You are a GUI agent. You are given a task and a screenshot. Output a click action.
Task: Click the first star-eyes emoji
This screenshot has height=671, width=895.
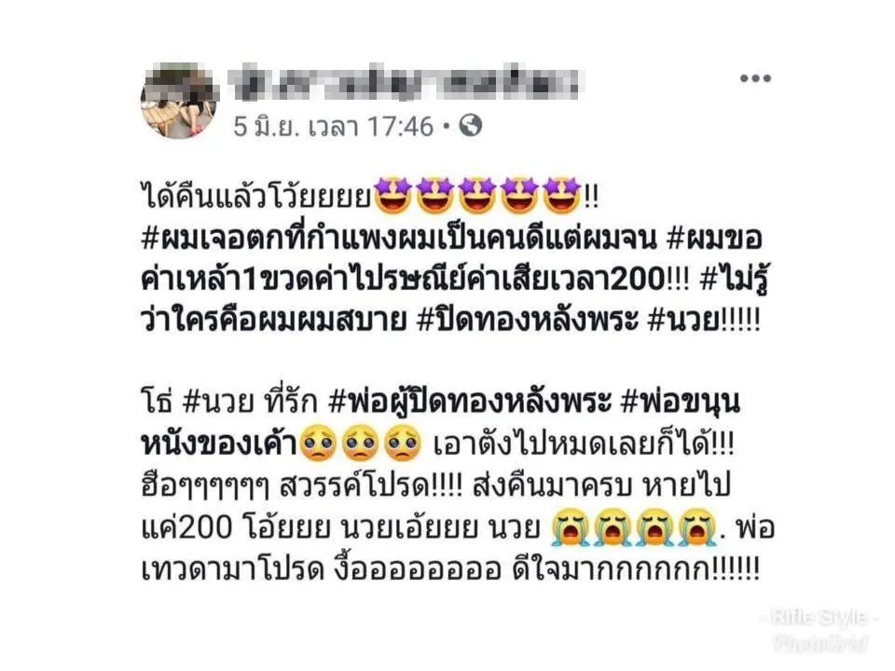[x=392, y=196]
